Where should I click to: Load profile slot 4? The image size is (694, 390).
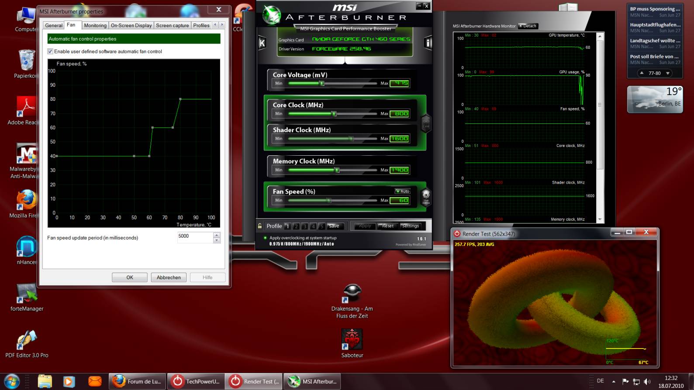pyautogui.click(x=313, y=226)
